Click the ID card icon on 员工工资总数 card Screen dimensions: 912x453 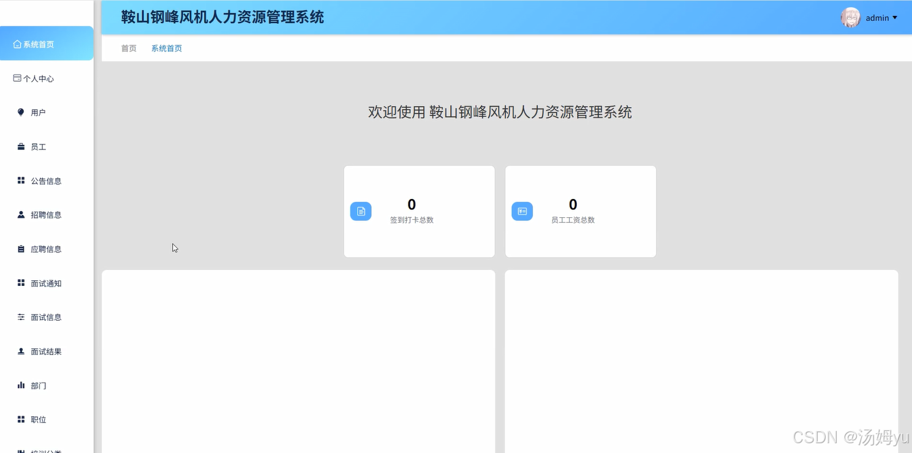(x=522, y=211)
